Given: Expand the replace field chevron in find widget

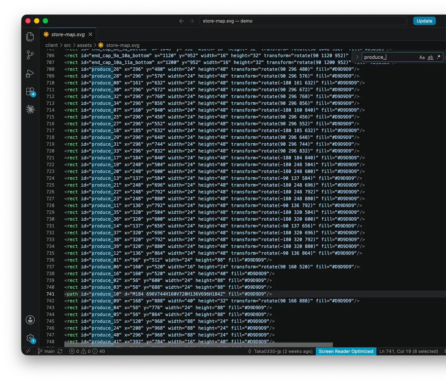Looking at the screenshot, I should click(357, 57).
